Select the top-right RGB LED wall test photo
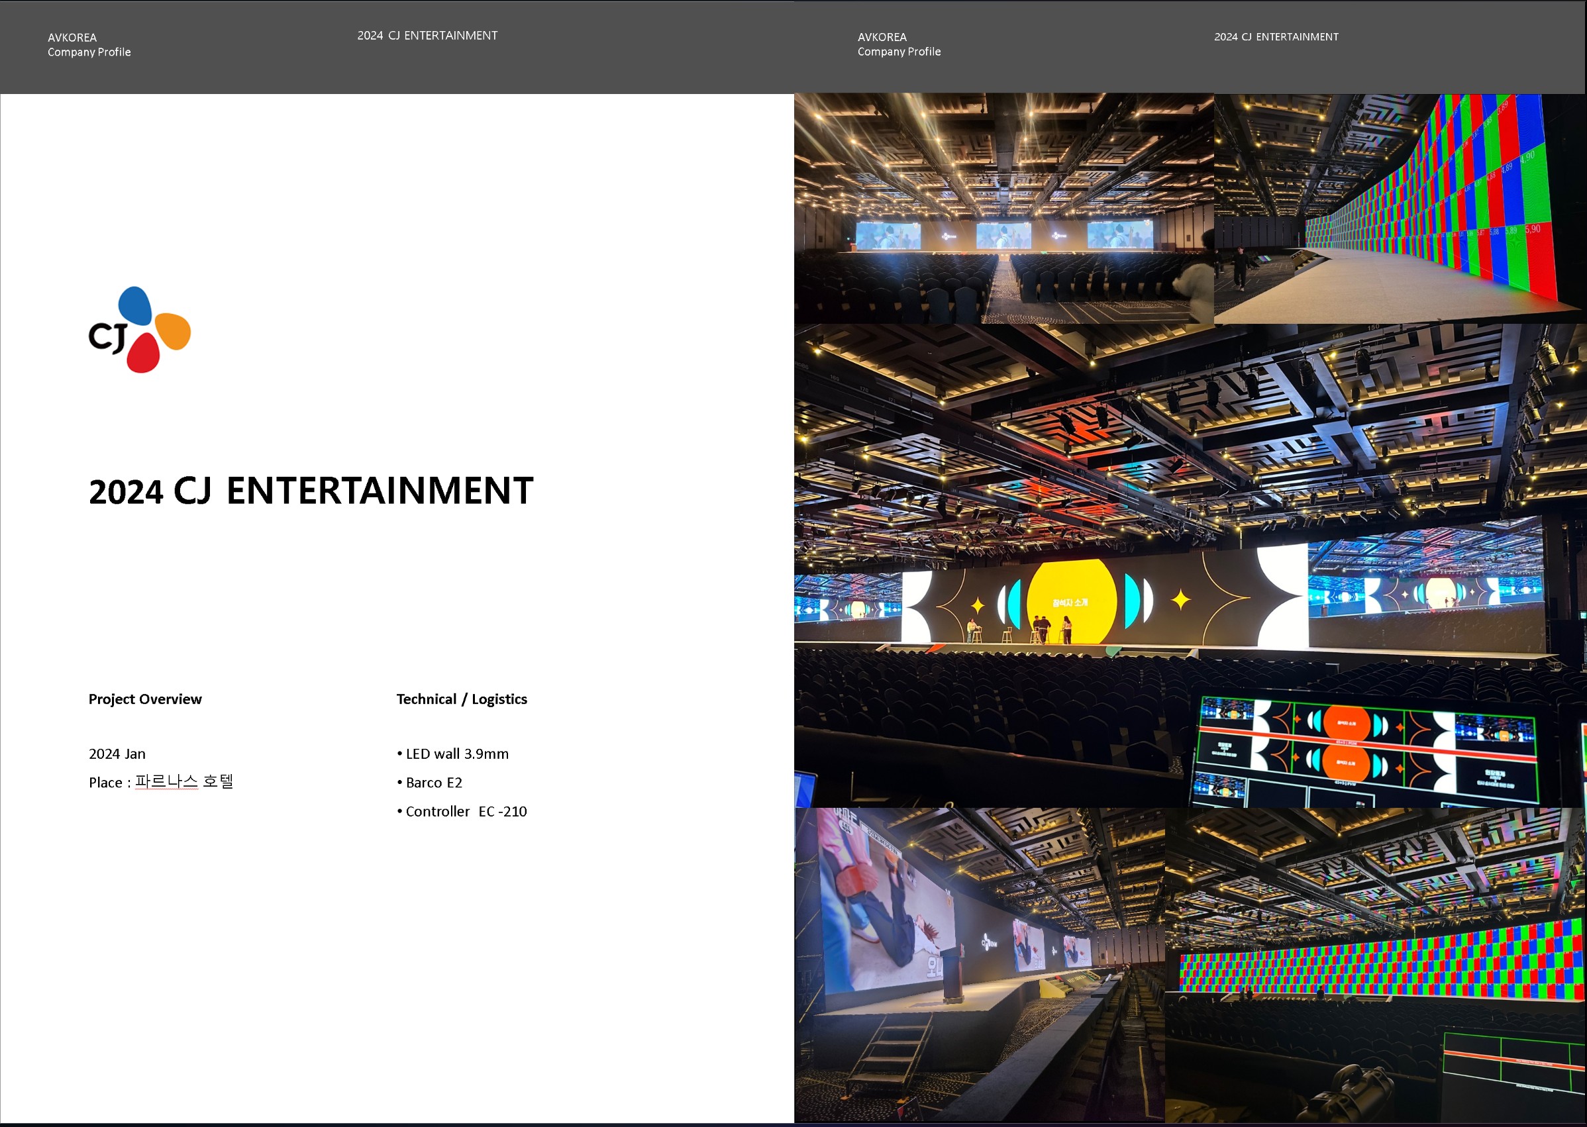 (x=1399, y=208)
